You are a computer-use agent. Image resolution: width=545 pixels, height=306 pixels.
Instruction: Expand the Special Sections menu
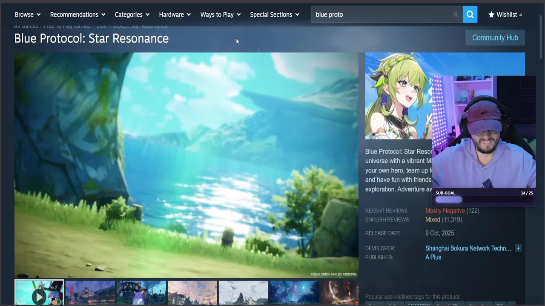point(275,14)
